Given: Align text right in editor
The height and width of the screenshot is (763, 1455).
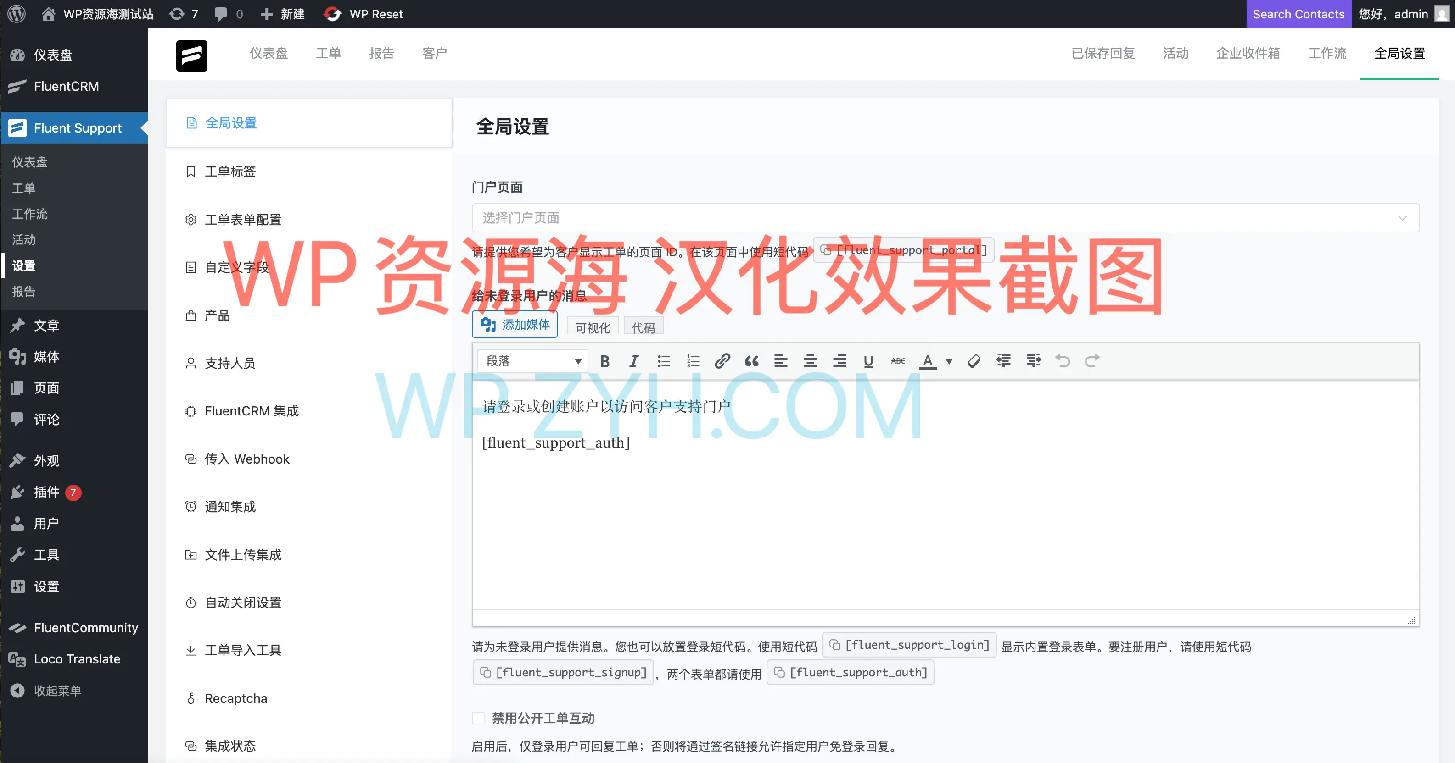Looking at the screenshot, I should tap(839, 361).
